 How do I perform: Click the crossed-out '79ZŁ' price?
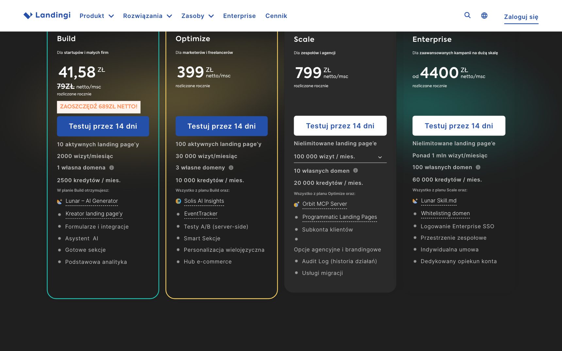click(x=66, y=87)
